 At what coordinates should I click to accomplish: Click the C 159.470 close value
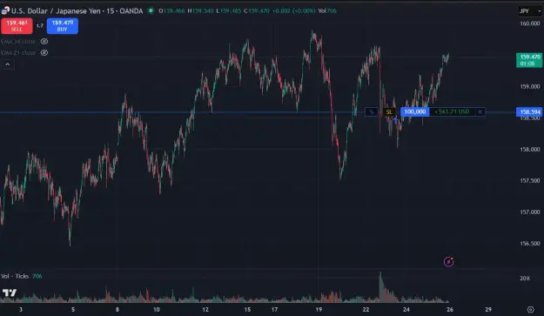click(257, 10)
